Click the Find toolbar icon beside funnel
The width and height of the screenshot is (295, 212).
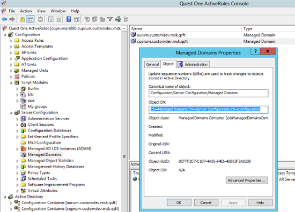coord(118,19)
